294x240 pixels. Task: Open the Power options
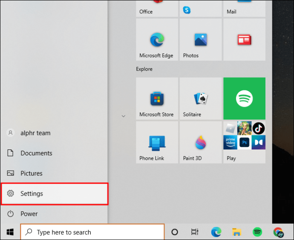[54, 214]
